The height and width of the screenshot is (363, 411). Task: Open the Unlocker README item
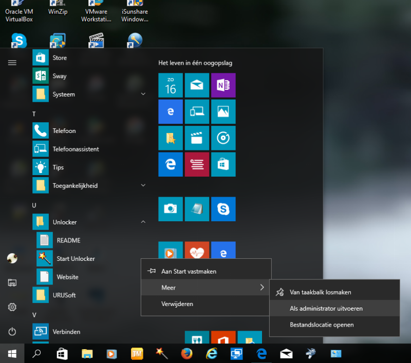[68, 240]
